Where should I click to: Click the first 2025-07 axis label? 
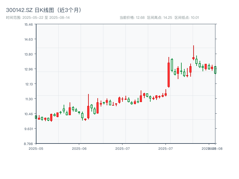[x=122, y=148]
